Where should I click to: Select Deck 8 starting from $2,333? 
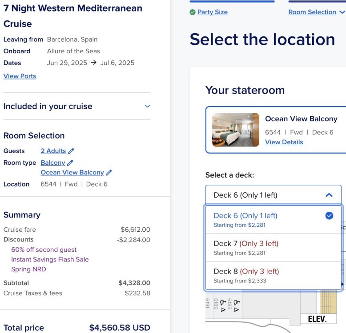point(274,276)
